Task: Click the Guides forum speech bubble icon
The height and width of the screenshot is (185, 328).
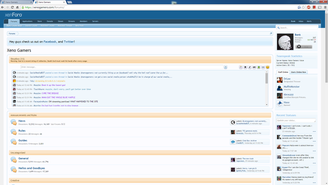Action: pyautogui.click(x=13, y=142)
